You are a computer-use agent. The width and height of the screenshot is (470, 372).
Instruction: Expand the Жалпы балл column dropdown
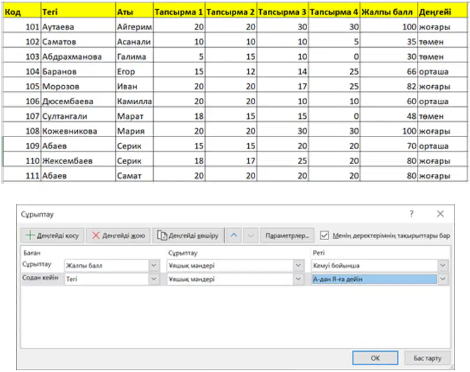[154, 265]
